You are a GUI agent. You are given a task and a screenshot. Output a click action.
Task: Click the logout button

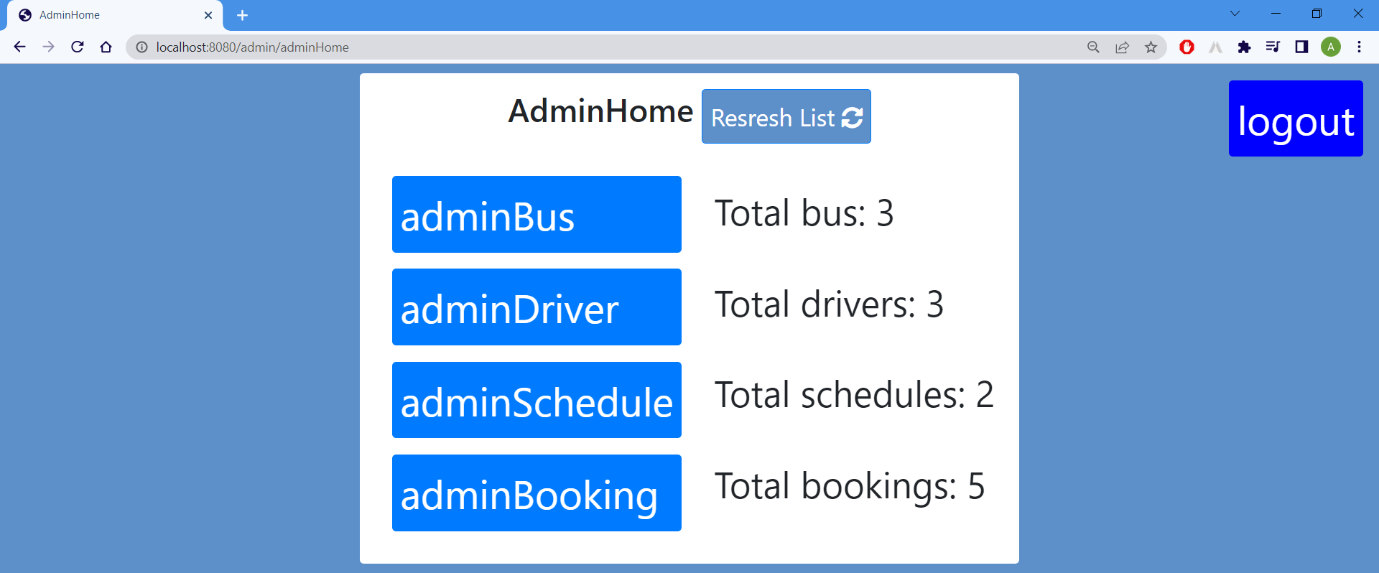point(1295,118)
